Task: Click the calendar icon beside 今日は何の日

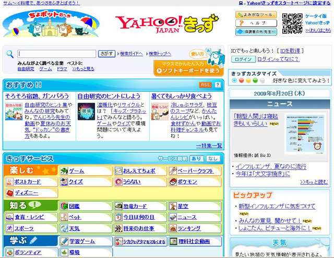Action: click(118, 217)
